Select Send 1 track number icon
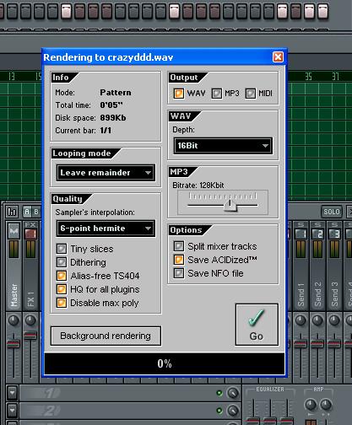This screenshot has width=352, height=425. click(301, 234)
